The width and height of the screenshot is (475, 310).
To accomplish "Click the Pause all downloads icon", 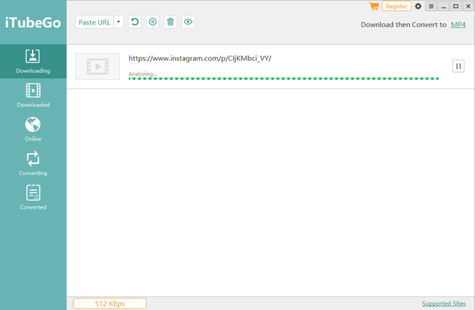I will coord(153,22).
